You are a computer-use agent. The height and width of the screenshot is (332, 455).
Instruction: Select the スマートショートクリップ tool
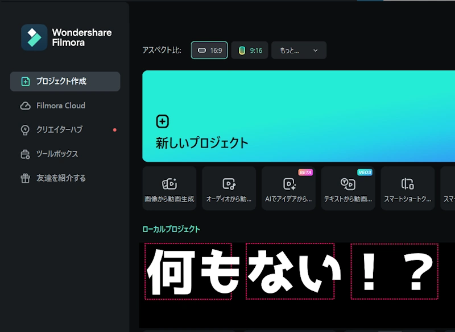[x=407, y=188]
